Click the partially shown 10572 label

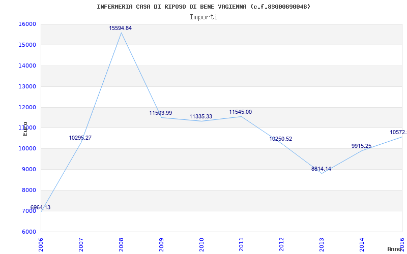(x=398, y=133)
